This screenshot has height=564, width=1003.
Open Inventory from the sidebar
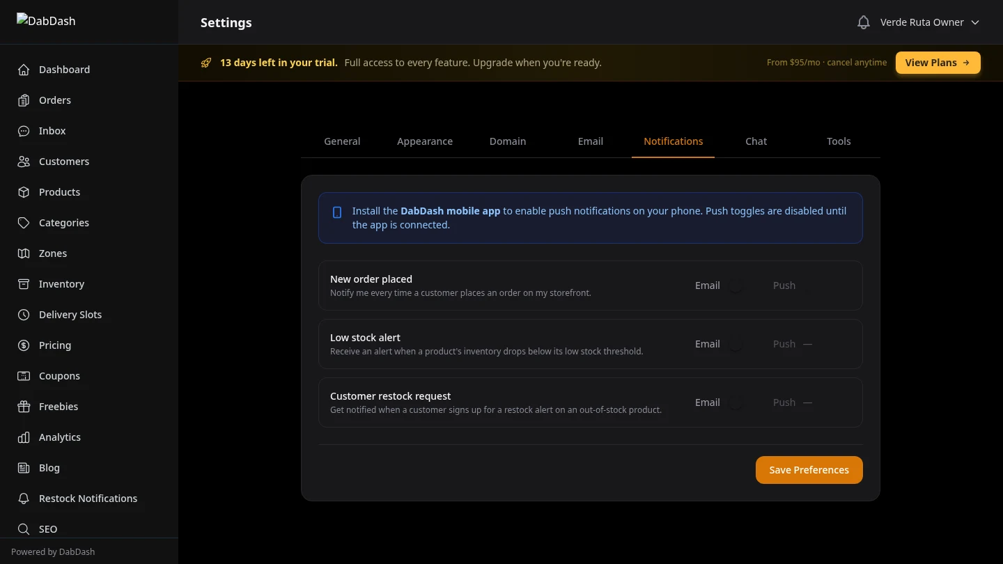(23, 283)
